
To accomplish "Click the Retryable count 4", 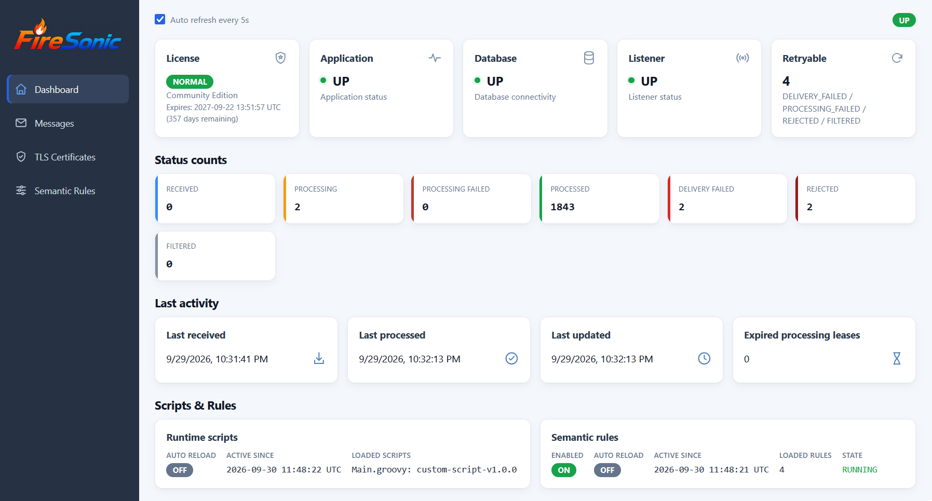I will (x=786, y=81).
